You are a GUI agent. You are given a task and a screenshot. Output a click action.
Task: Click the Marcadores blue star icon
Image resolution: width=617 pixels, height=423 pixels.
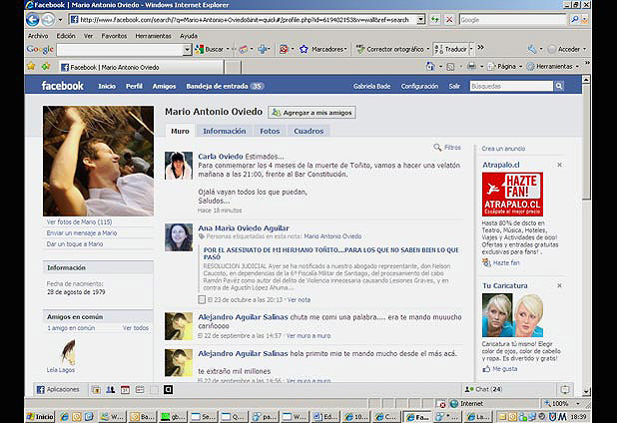pos(304,49)
